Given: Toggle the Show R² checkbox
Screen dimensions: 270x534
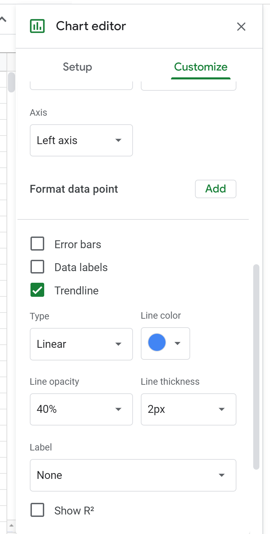Looking at the screenshot, I should (x=37, y=510).
